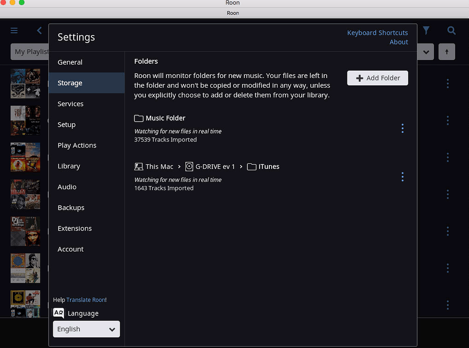The image size is (469, 348).
Task: Go back with the left arrow
Action: point(39,31)
